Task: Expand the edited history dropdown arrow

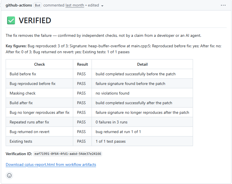Action: 102,6
